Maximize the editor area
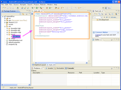Image resolution: width=121 pixels, height=90 pixels. [90, 11]
